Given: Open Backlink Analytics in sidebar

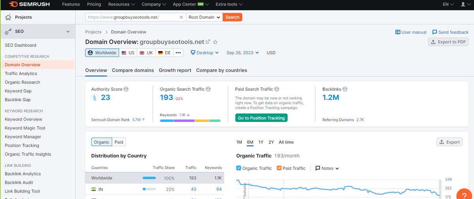Looking at the screenshot, I should (23, 174).
